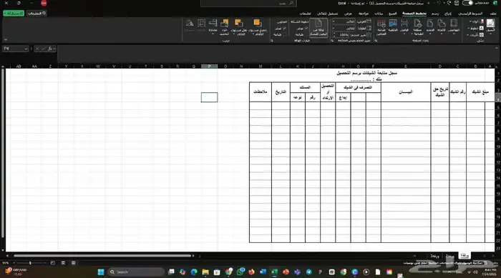501x278 pixels.
Task: Switch to the Review ribbon tab
Action: point(364,14)
